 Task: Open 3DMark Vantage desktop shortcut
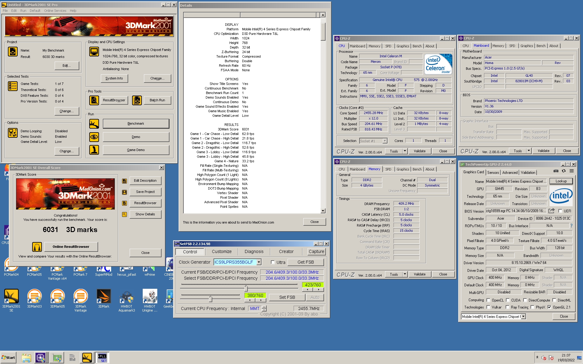pos(80,300)
